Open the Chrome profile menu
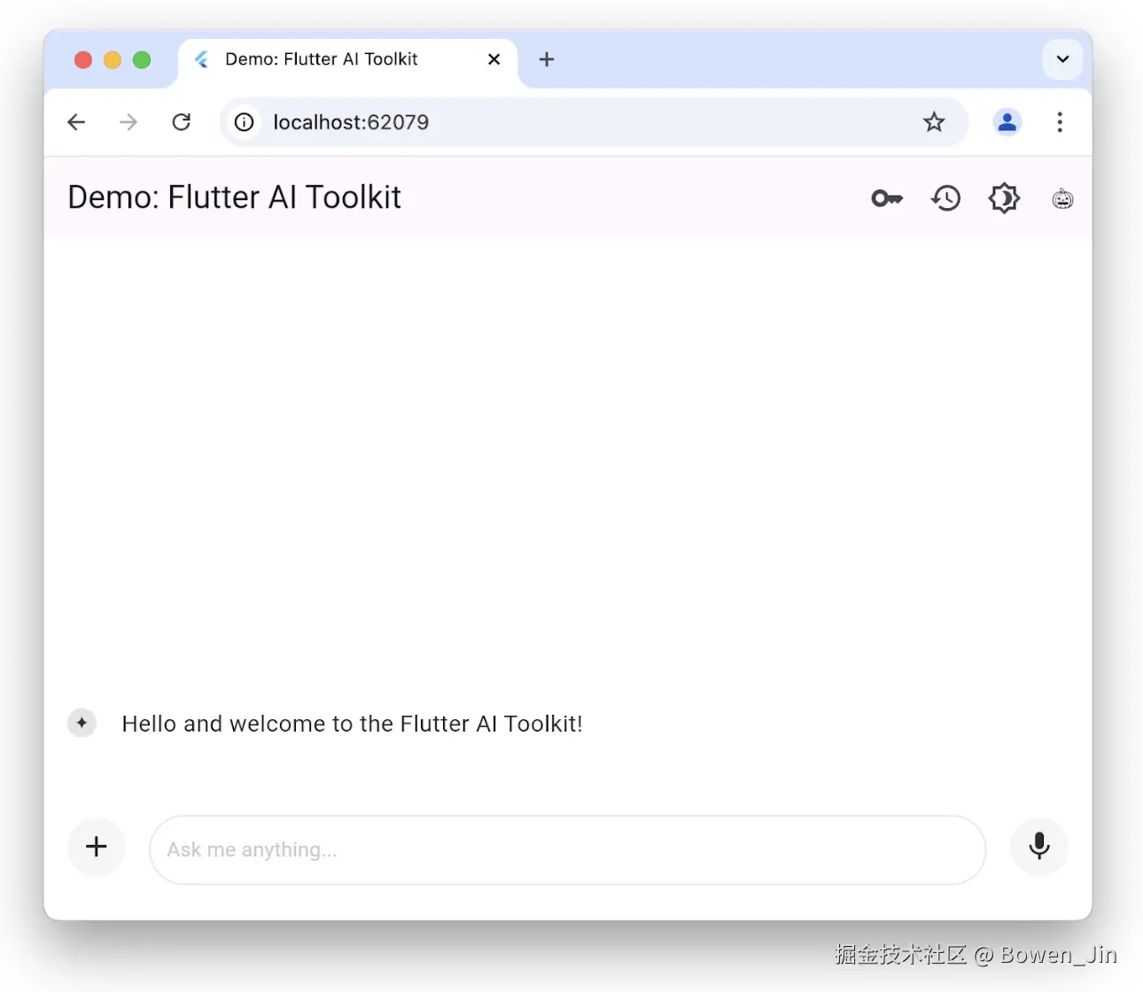This screenshot has width=1143, height=992. pos(1007,122)
